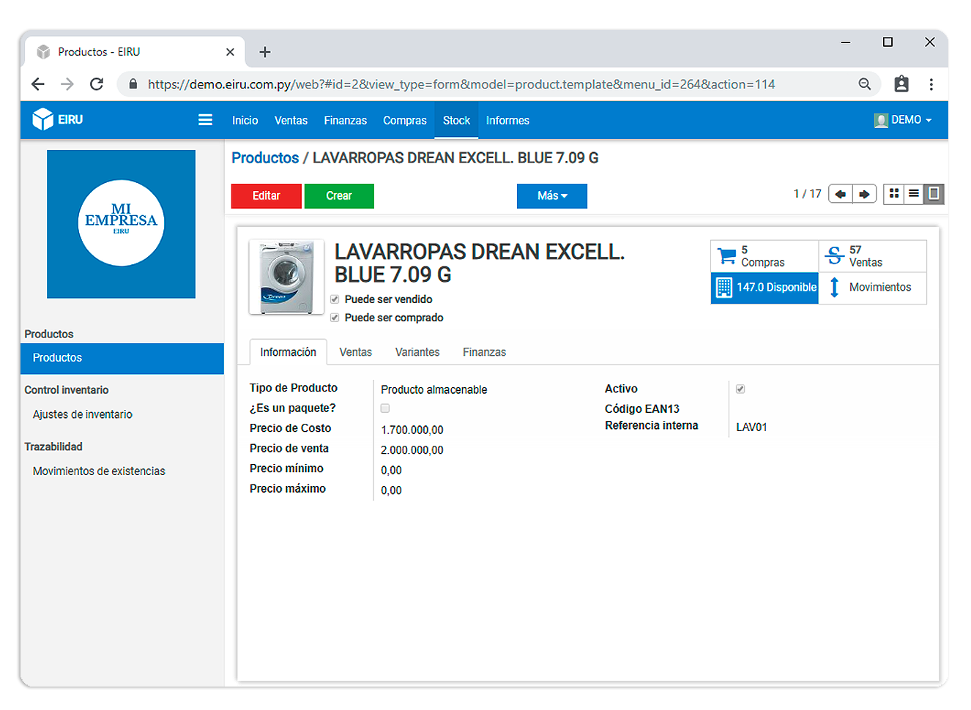Open Movimientos arrows stat button
The width and height of the screenshot is (971, 710).
pyautogui.click(x=873, y=288)
